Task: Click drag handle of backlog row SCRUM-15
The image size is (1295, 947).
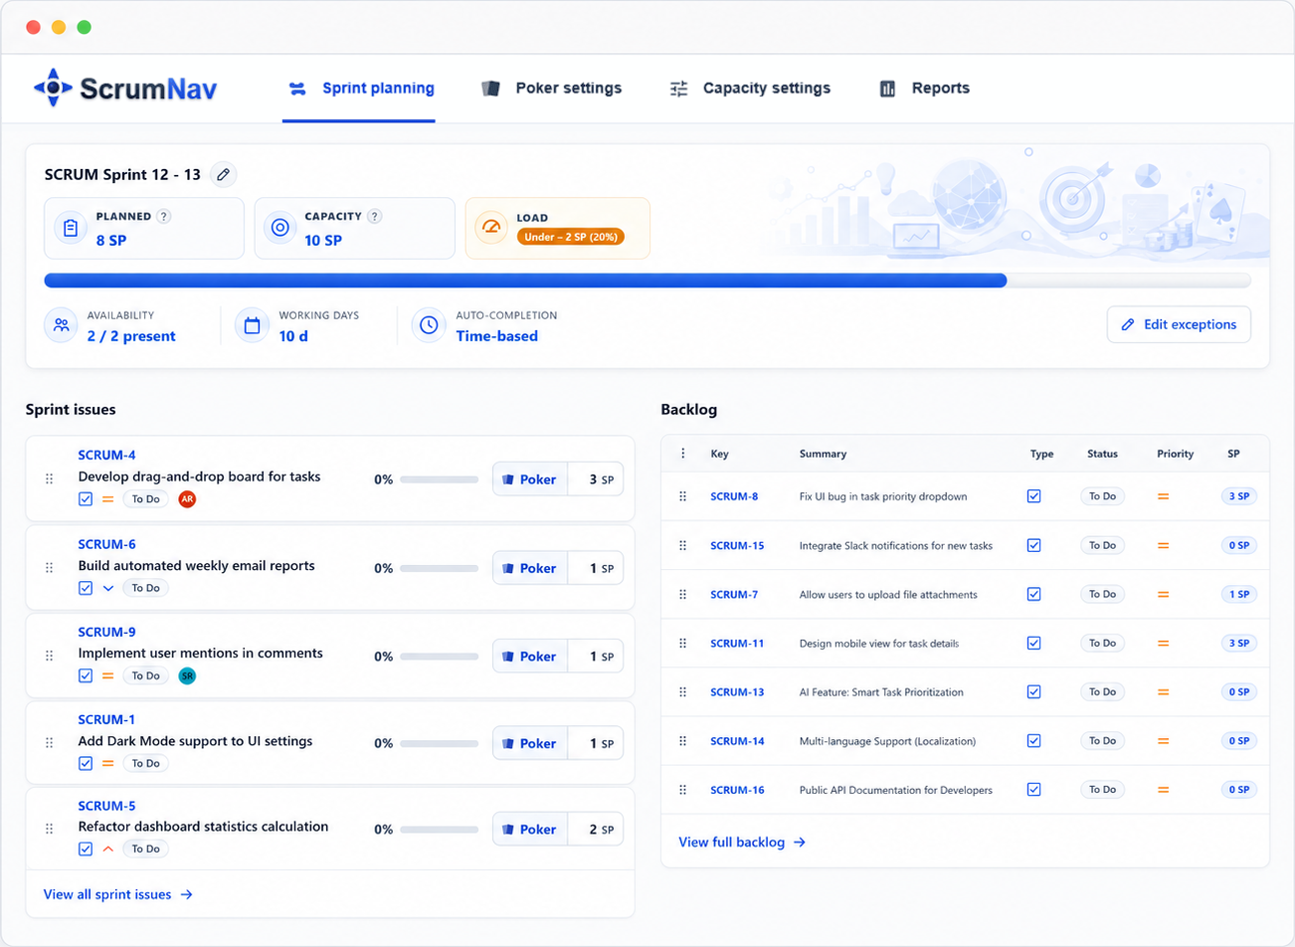Action: tap(682, 545)
